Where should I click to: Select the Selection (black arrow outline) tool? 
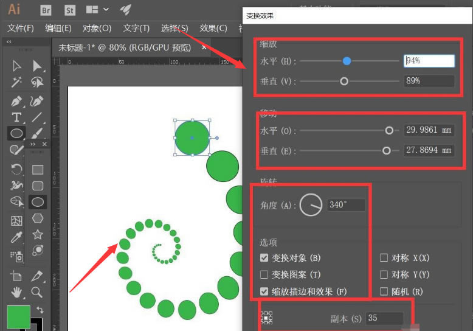tap(17, 66)
